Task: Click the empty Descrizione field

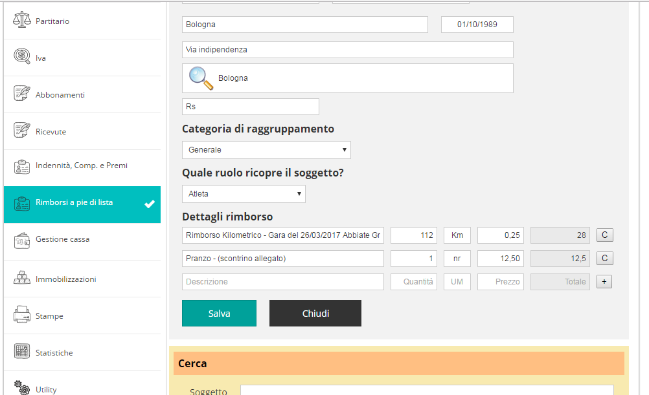Action: (x=282, y=282)
